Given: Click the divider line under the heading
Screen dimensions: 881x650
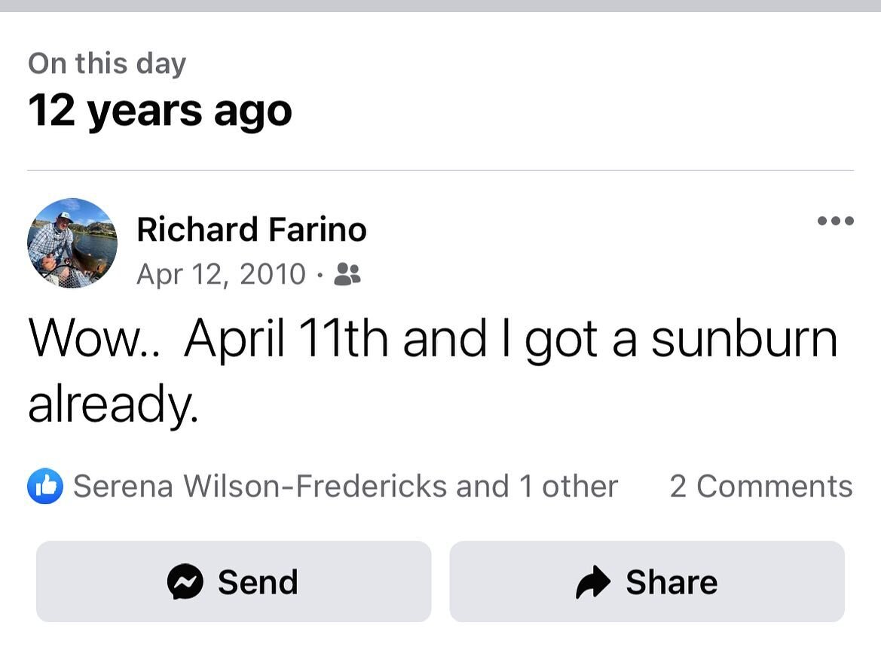Looking at the screenshot, I should (x=440, y=170).
